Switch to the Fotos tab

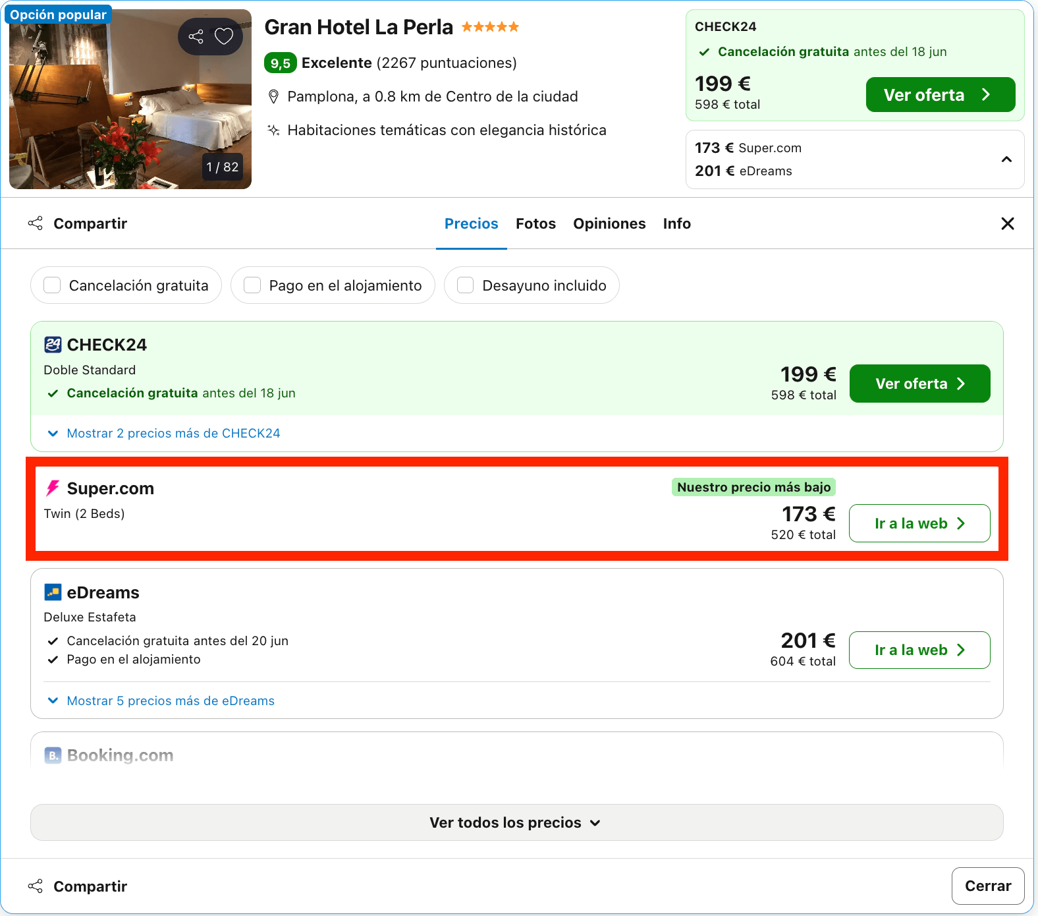click(535, 223)
